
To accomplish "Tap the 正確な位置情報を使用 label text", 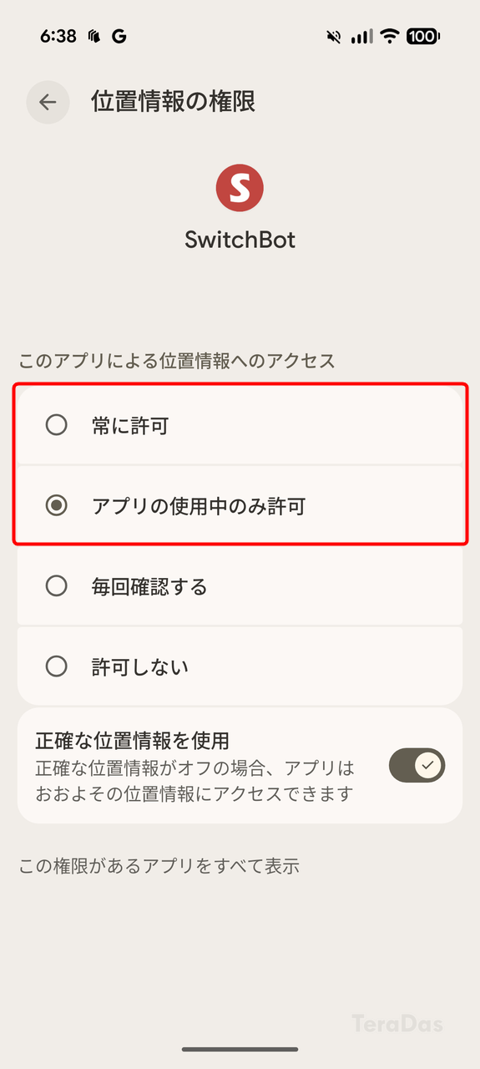I will tap(132, 740).
